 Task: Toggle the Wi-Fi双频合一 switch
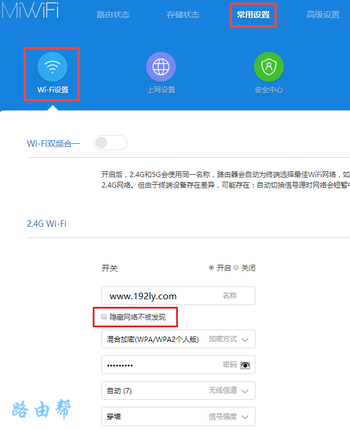pyautogui.click(x=110, y=143)
